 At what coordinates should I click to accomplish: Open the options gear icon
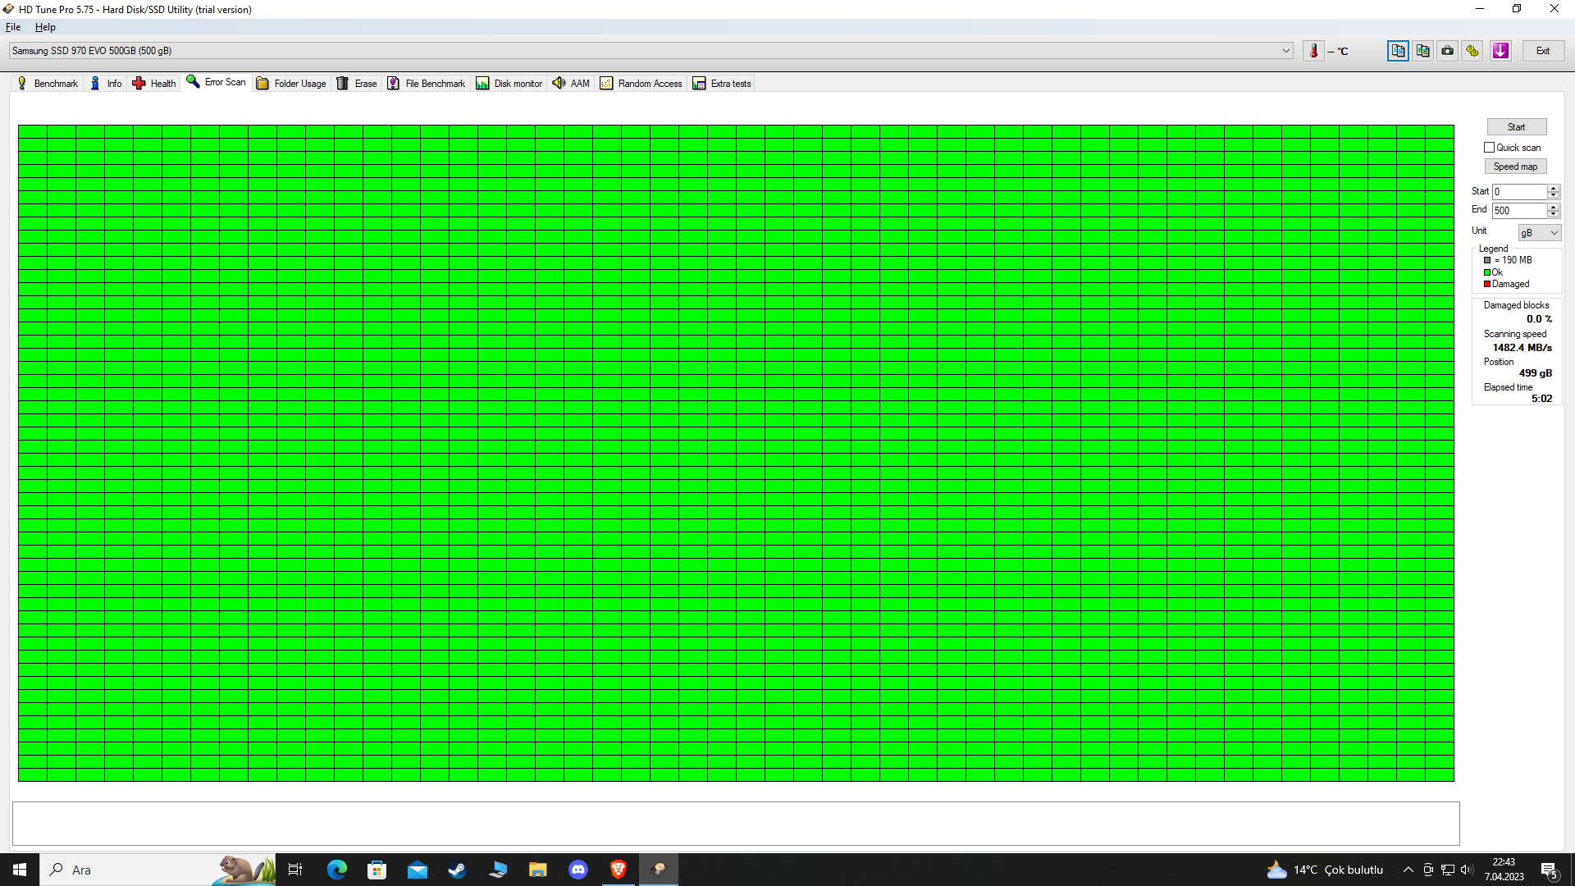pyautogui.click(x=1473, y=51)
